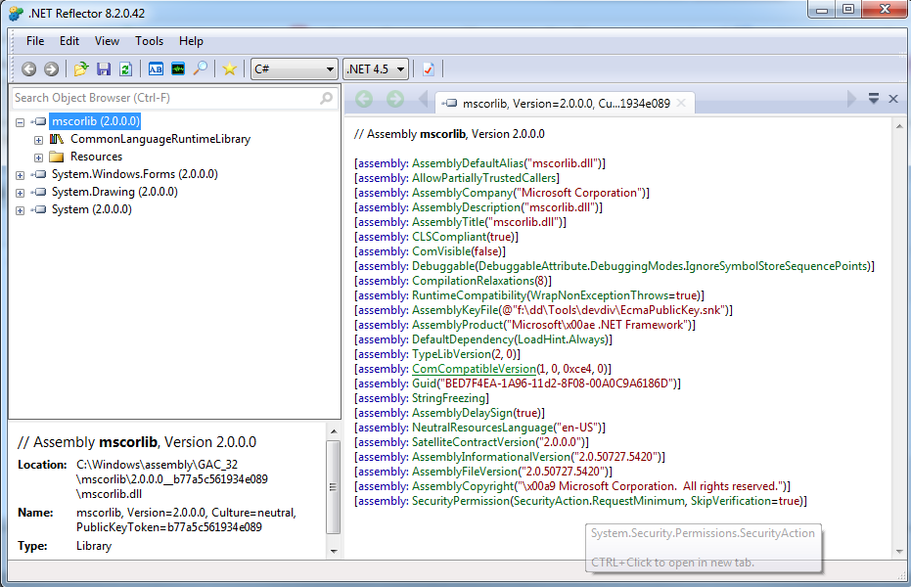911x587 pixels.
Task: Click the magnifier icon in the search box
Action: click(x=327, y=98)
